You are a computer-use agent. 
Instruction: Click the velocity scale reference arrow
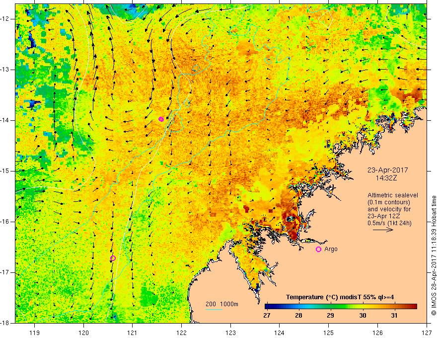(383, 230)
